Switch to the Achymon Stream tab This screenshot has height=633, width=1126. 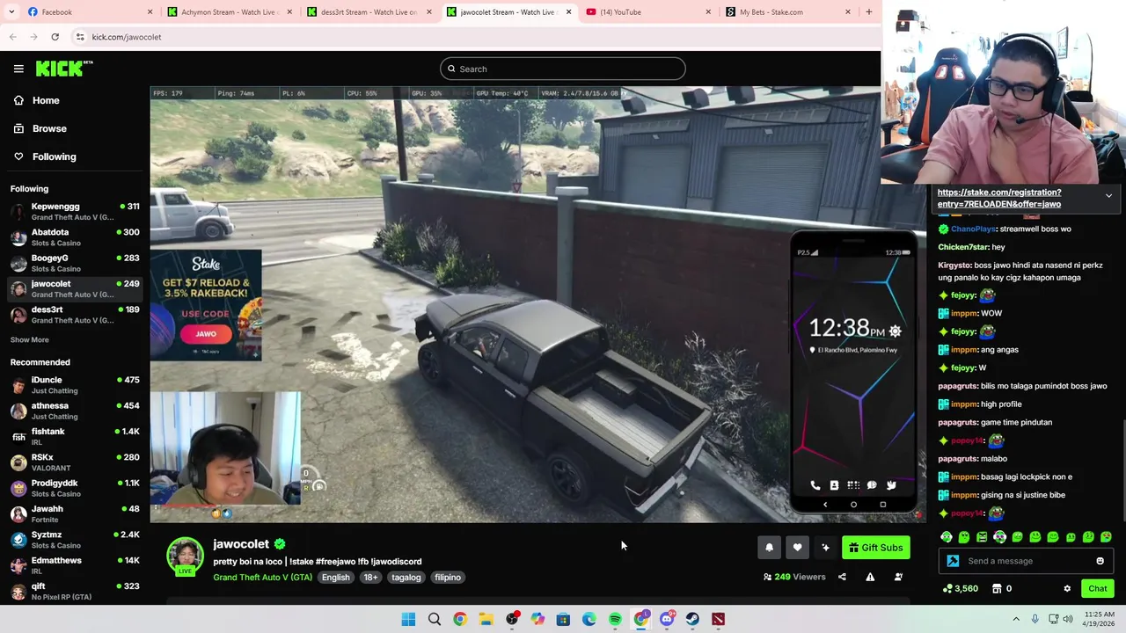coord(231,12)
